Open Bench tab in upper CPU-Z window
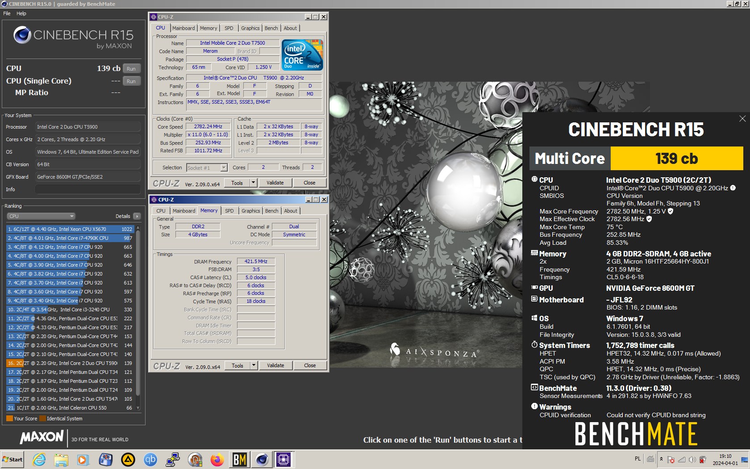 click(271, 28)
